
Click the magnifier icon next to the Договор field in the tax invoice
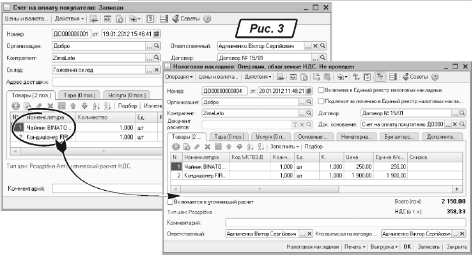click(461, 113)
